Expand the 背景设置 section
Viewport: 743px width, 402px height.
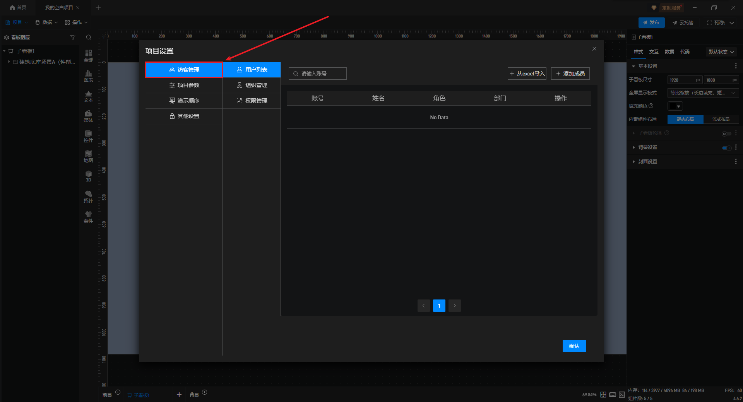(x=633, y=147)
